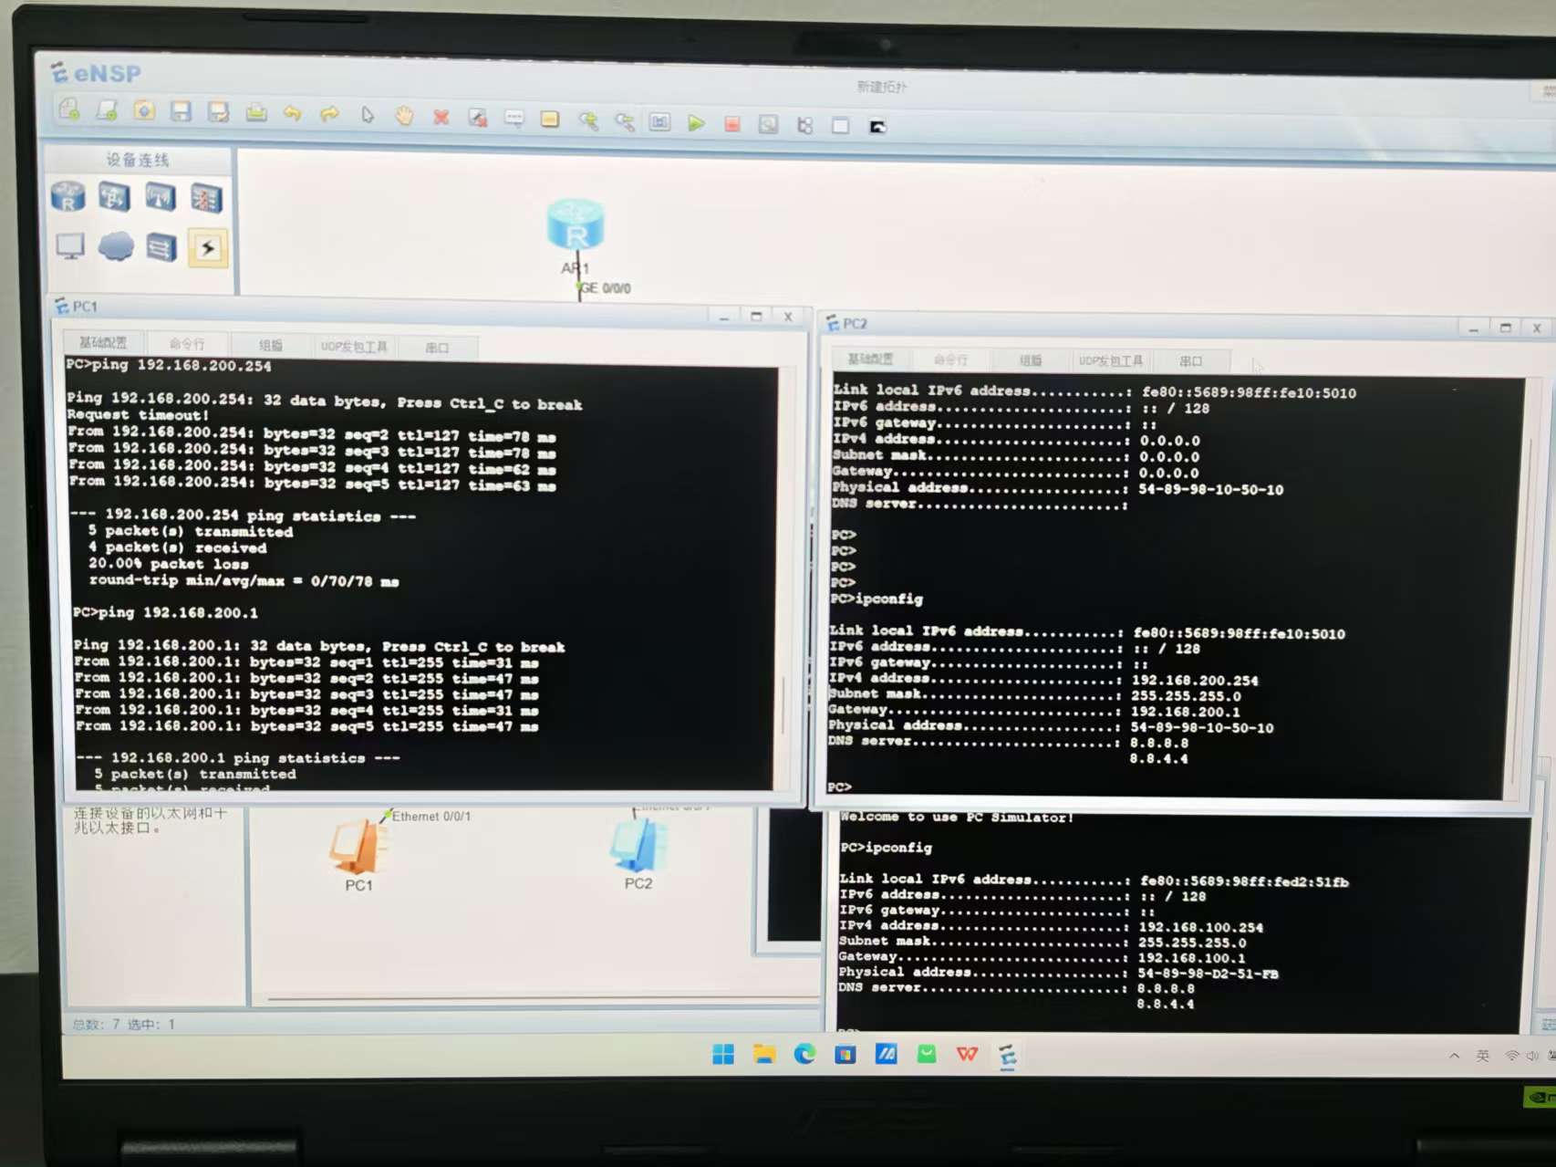Open 组播 tab in PC1 window
The width and height of the screenshot is (1556, 1167).
pyautogui.click(x=271, y=346)
